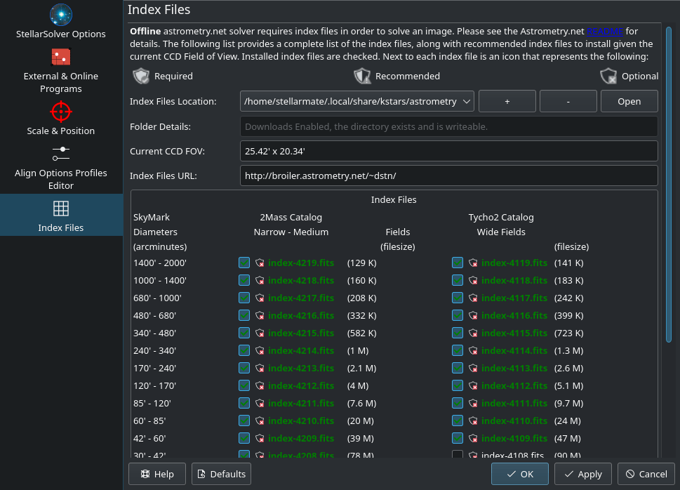Toggle the index-4111.fits checkbox
The height and width of the screenshot is (490, 680).
point(458,403)
